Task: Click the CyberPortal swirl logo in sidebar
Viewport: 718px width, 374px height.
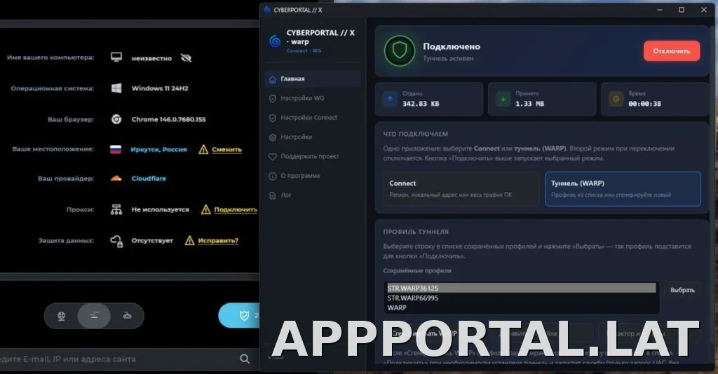Action: (275, 41)
